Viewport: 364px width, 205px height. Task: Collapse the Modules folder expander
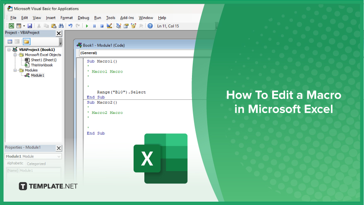(15, 70)
